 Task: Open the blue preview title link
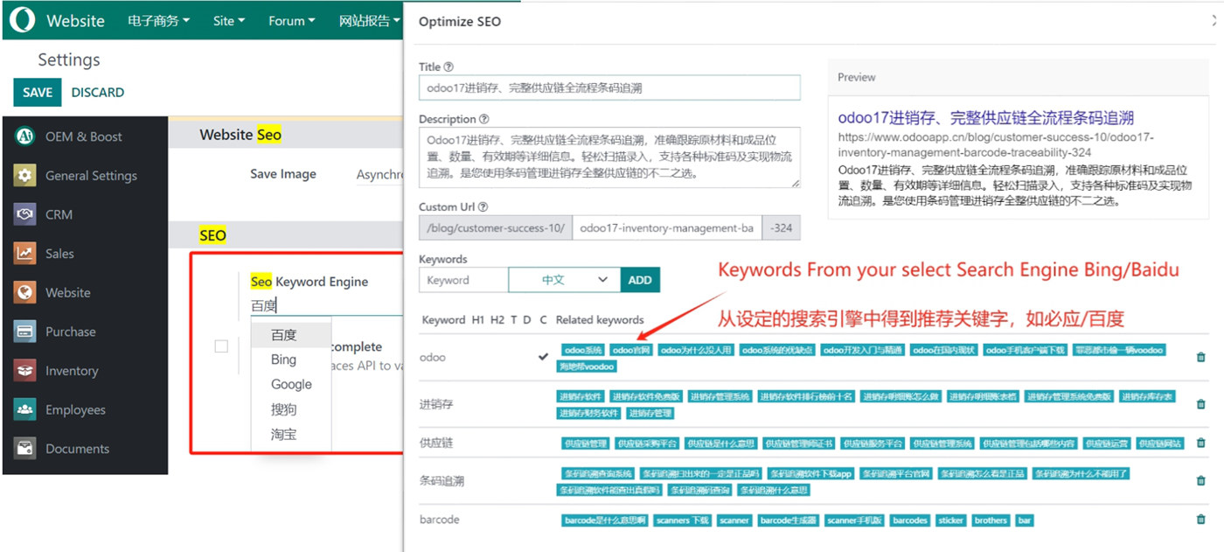(986, 118)
